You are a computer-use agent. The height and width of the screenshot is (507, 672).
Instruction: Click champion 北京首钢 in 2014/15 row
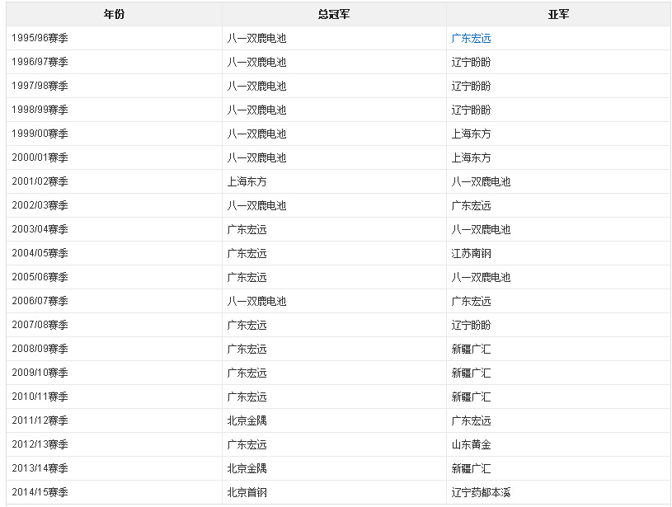[x=247, y=492]
